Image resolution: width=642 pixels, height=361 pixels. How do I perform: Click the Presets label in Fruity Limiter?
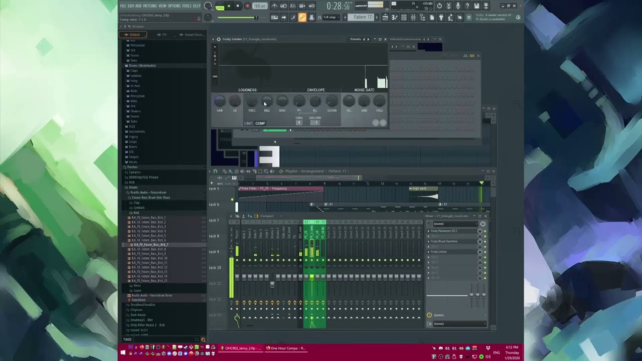356,39
